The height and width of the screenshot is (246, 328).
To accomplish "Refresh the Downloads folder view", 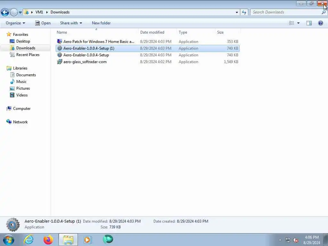I will 244,12.
